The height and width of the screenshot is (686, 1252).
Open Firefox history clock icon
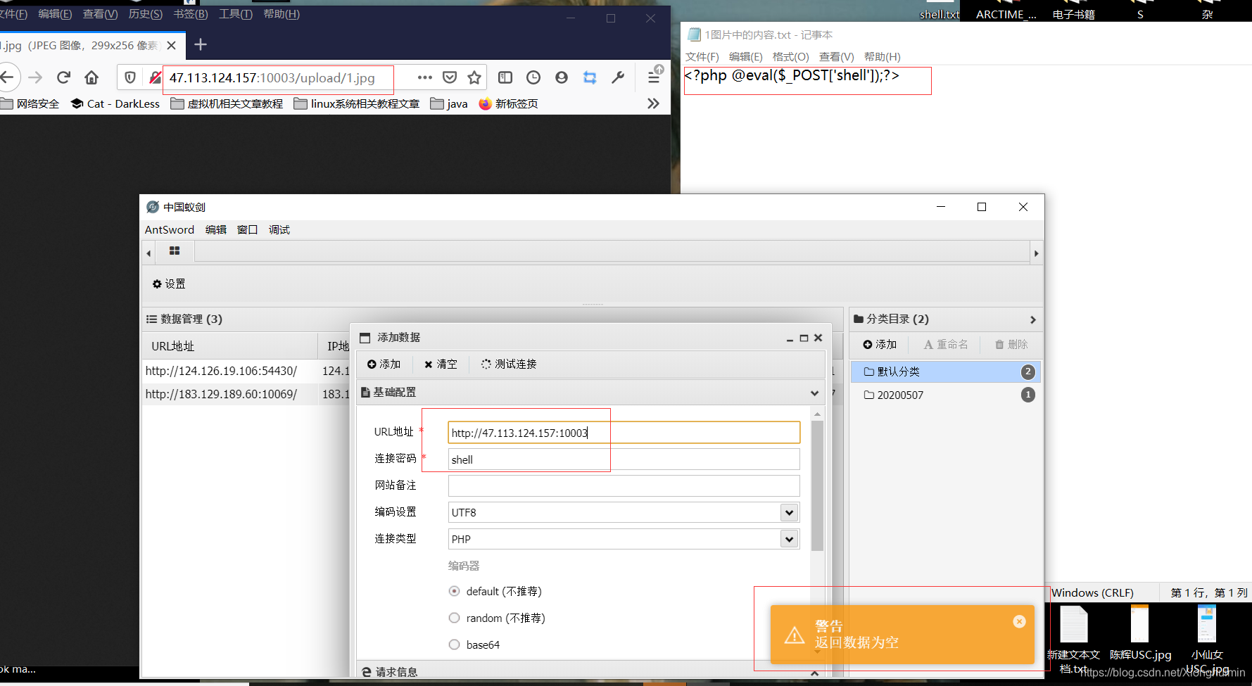click(x=533, y=77)
